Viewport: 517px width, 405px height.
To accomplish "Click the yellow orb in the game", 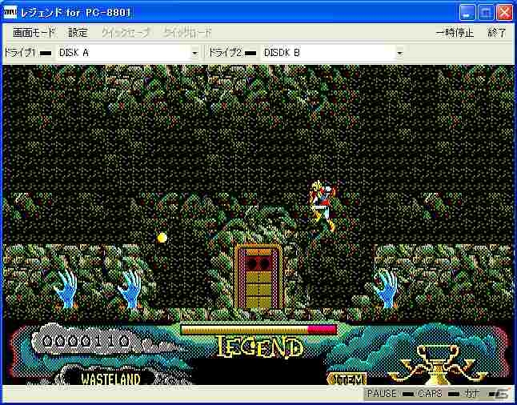I will (x=162, y=238).
